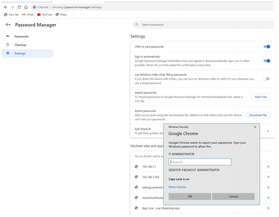Click the 192.168.1.254 declined site text
The height and width of the screenshot is (217, 279).
tap(150, 177)
